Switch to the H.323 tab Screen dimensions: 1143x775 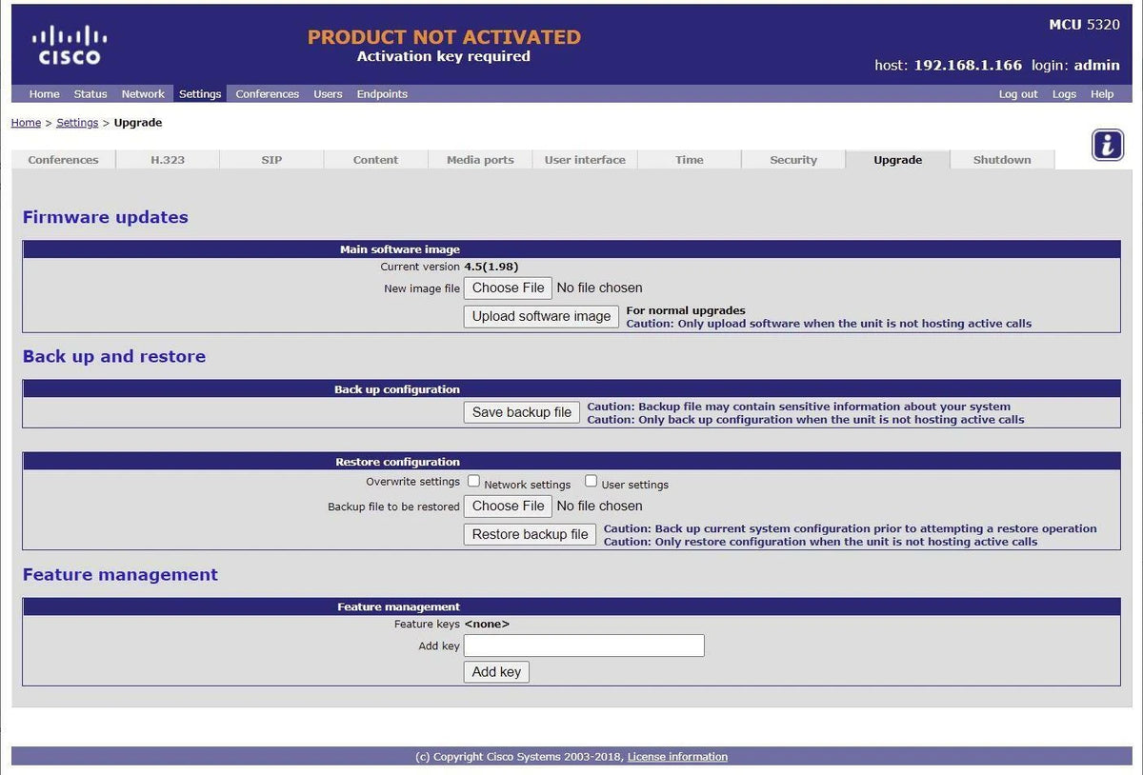tap(168, 160)
